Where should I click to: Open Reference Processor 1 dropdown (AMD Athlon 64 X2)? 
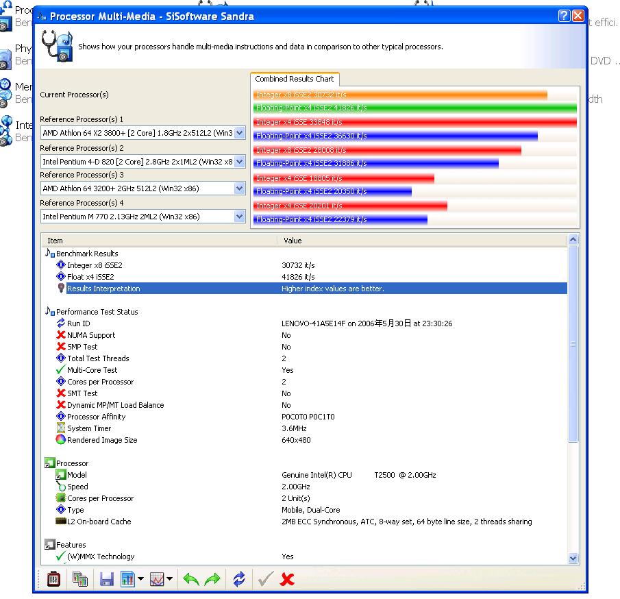tap(239, 133)
